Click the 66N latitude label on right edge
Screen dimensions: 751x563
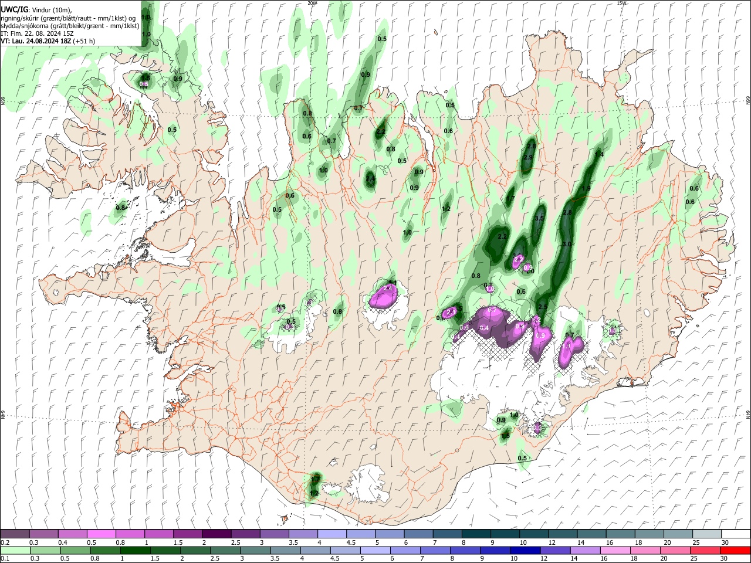[x=748, y=101]
